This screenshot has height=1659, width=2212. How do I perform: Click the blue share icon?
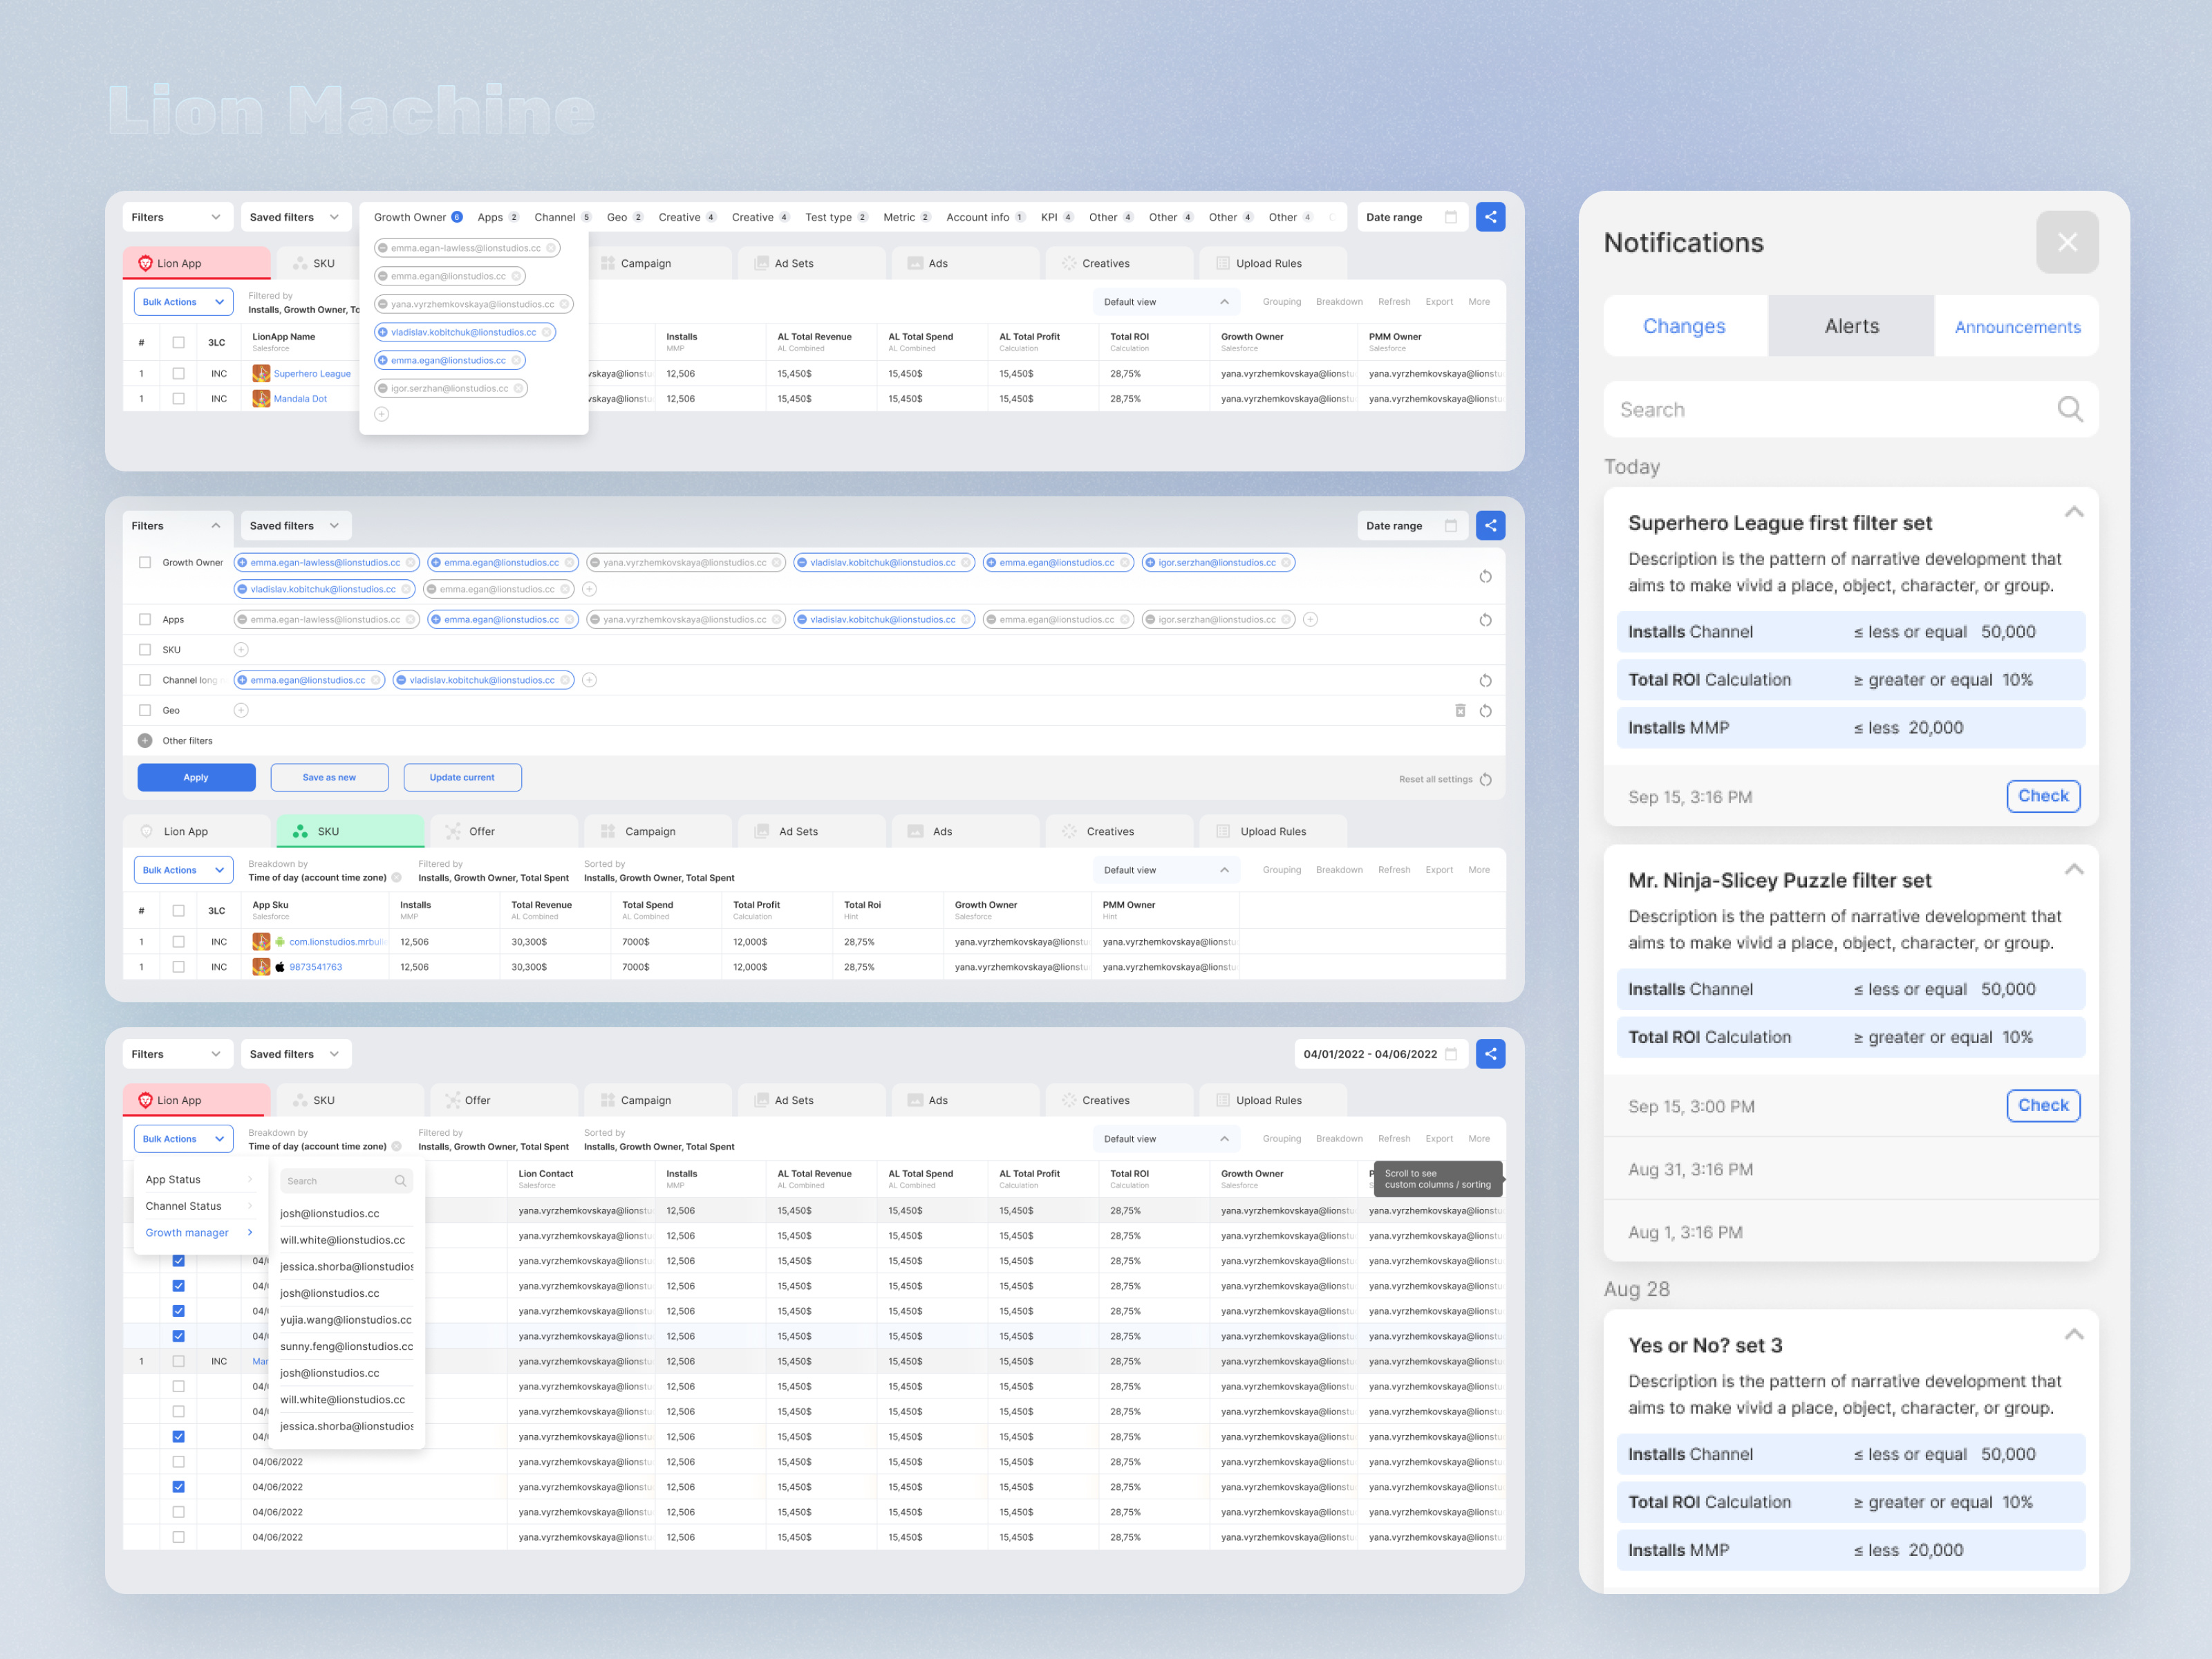tap(1490, 216)
